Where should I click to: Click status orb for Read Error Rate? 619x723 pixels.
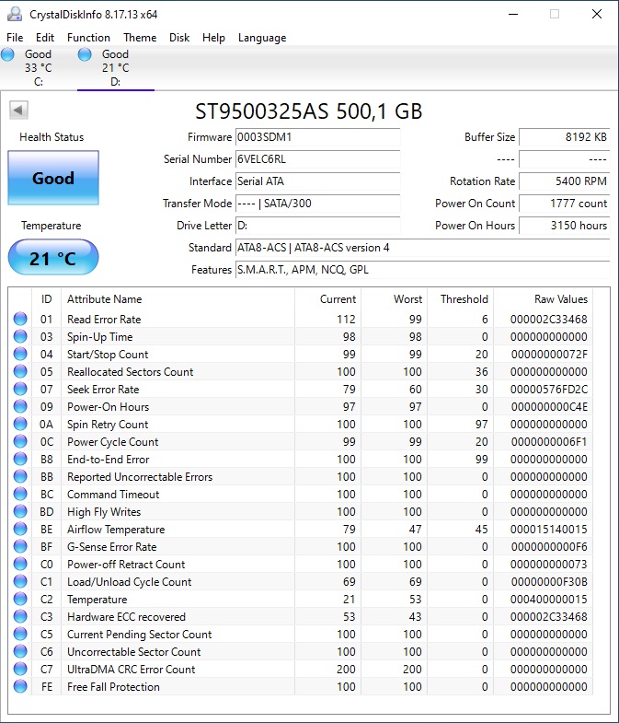(x=20, y=319)
